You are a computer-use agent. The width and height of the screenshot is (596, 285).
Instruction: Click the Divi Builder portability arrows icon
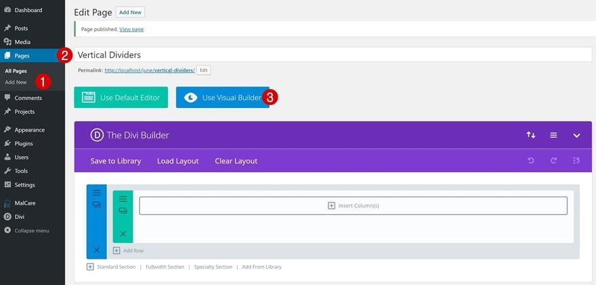[x=530, y=135]
